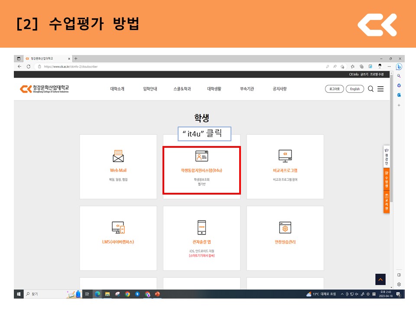416x312 pixels.
Task: Select the 청강인 side tab
Action: (387, 156)
